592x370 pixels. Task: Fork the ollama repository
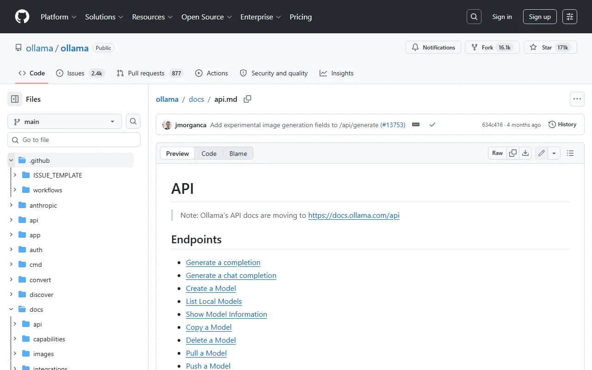pyautogui.click(x=492, y=47)
